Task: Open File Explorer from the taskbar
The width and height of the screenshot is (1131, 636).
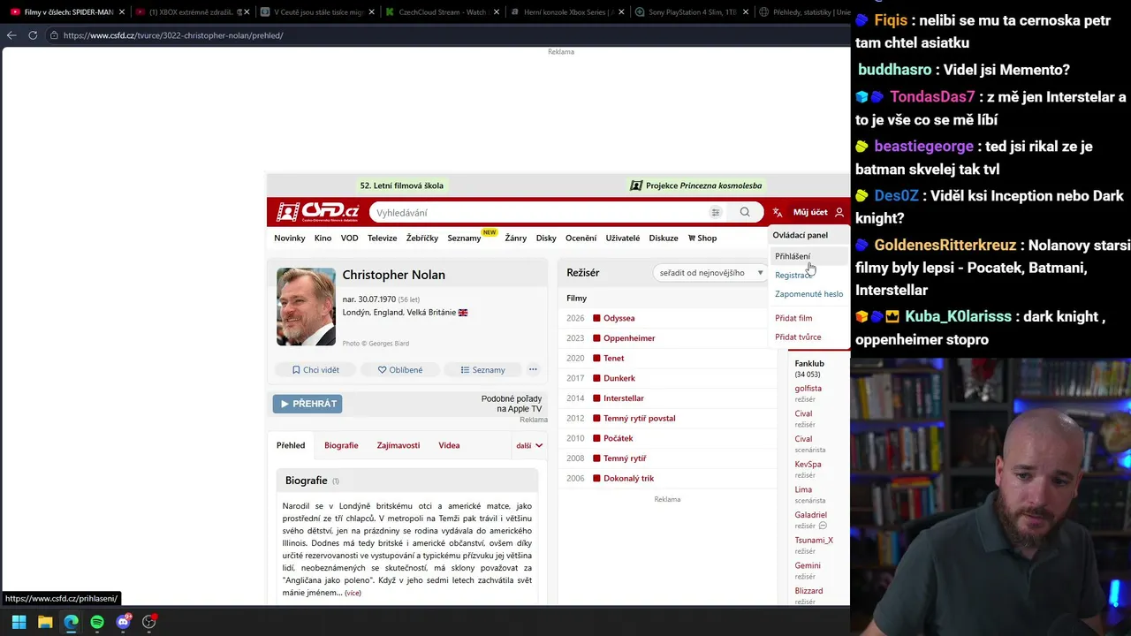Action: point(45,622)
